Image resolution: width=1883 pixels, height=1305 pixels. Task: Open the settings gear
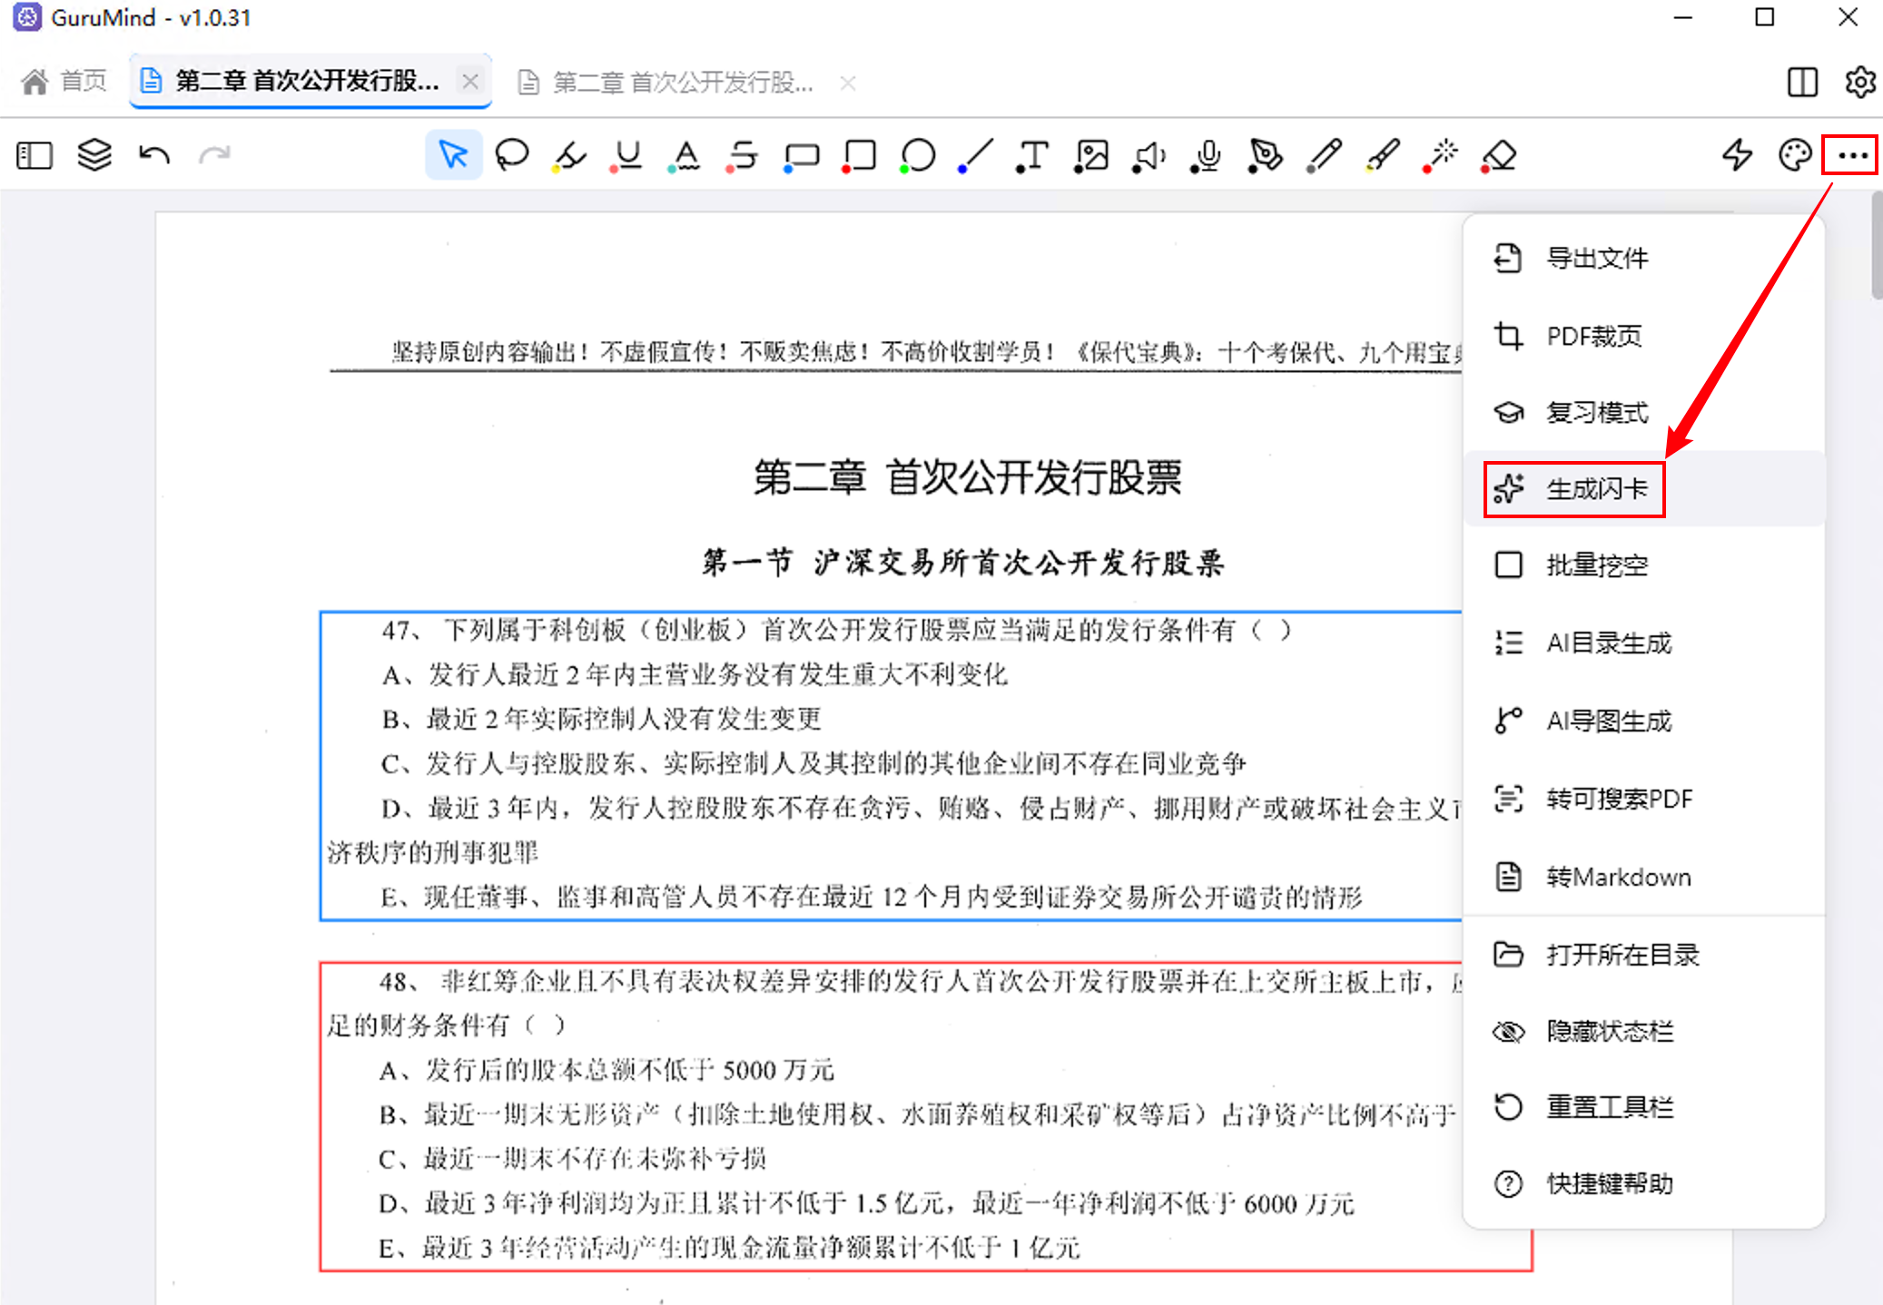(x=1860, y=82)
